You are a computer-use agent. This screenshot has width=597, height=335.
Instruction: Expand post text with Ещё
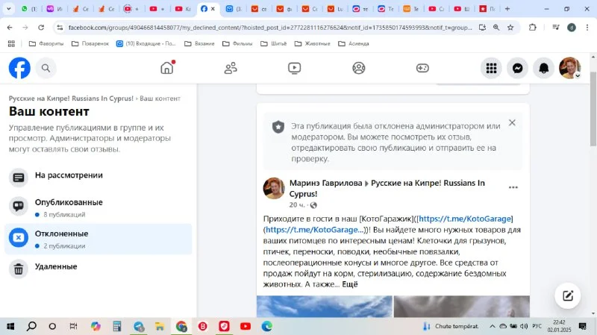(349, 284)
